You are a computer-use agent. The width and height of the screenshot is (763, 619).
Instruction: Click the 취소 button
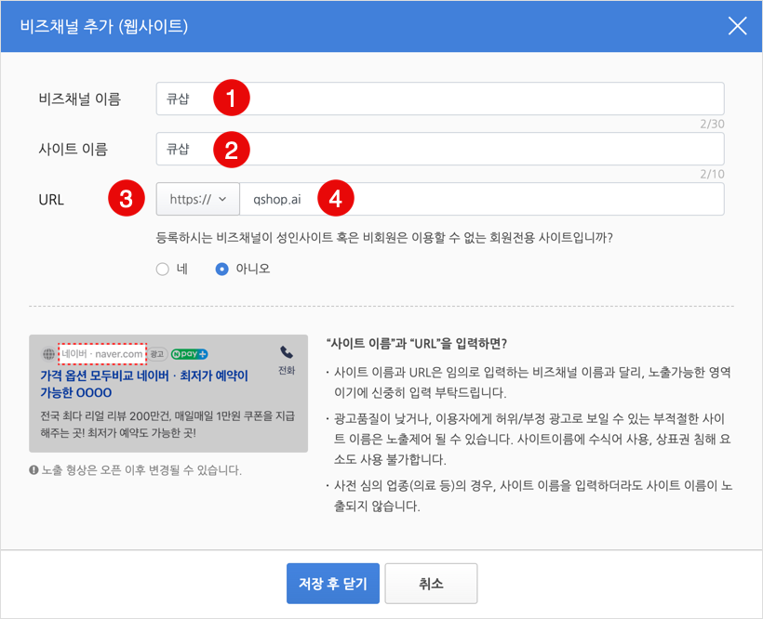click(431, 584)
